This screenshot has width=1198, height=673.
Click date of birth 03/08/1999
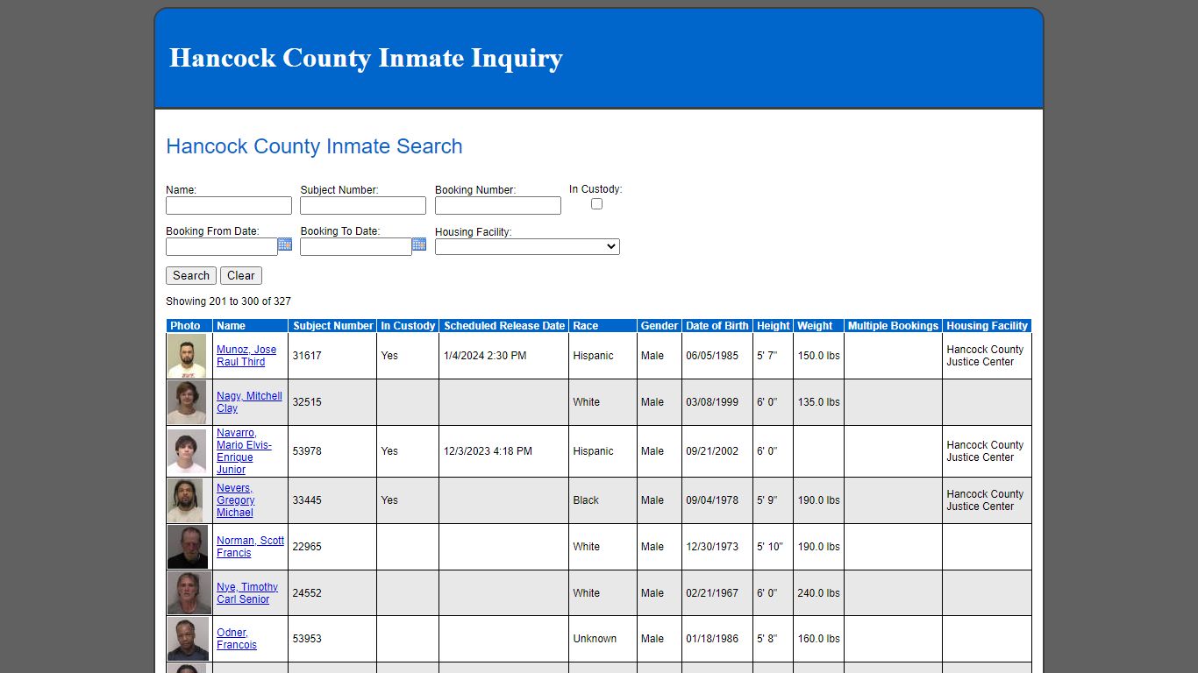click(712, 402)
